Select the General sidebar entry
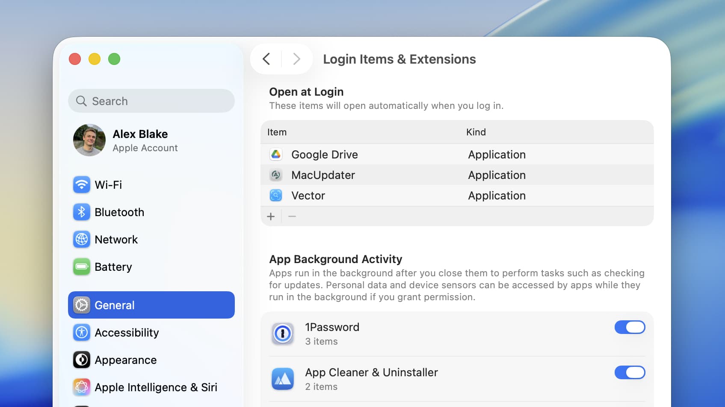725x407 pixels. click(x=114, y=305)
